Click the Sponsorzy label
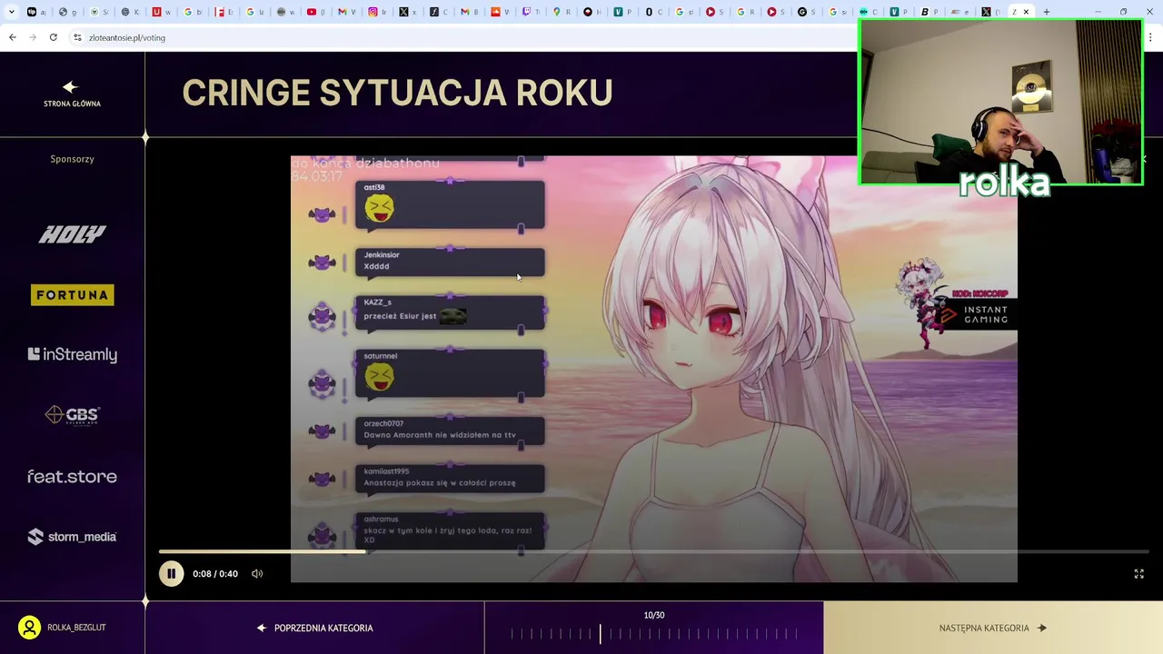 pos(72,159)
